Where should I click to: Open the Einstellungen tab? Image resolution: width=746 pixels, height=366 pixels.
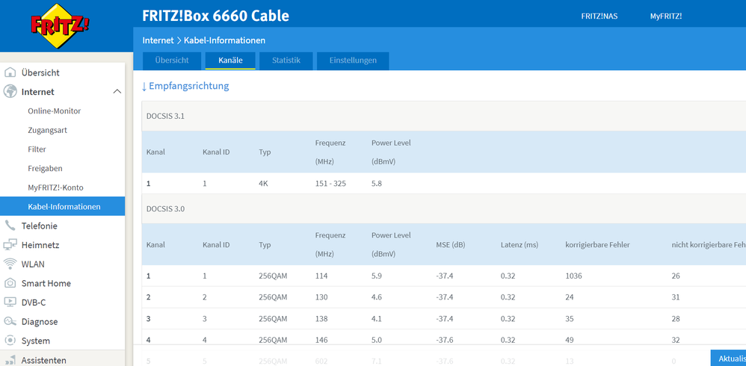353,61
